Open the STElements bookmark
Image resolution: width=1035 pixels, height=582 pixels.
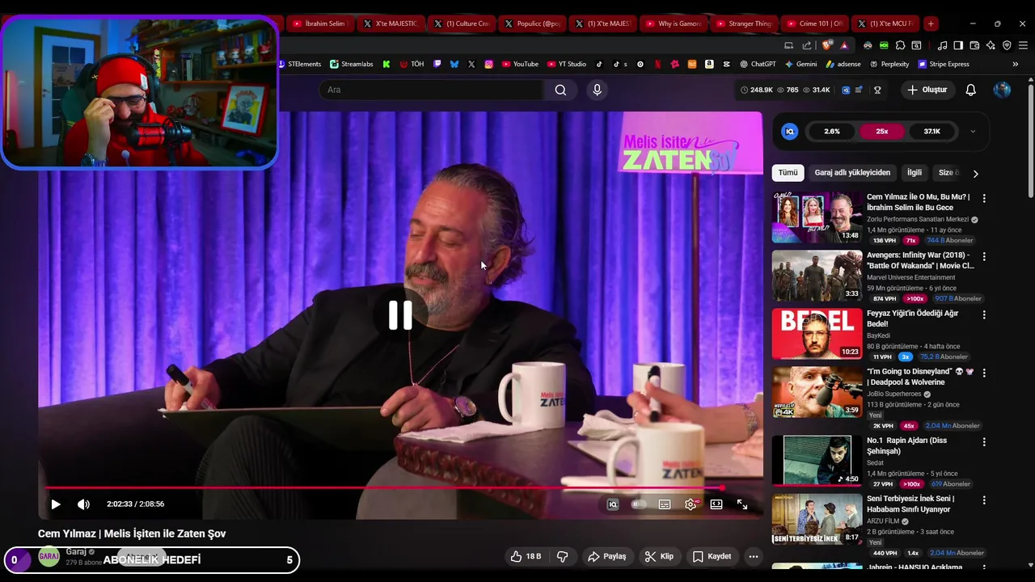(x=299, y=64)
